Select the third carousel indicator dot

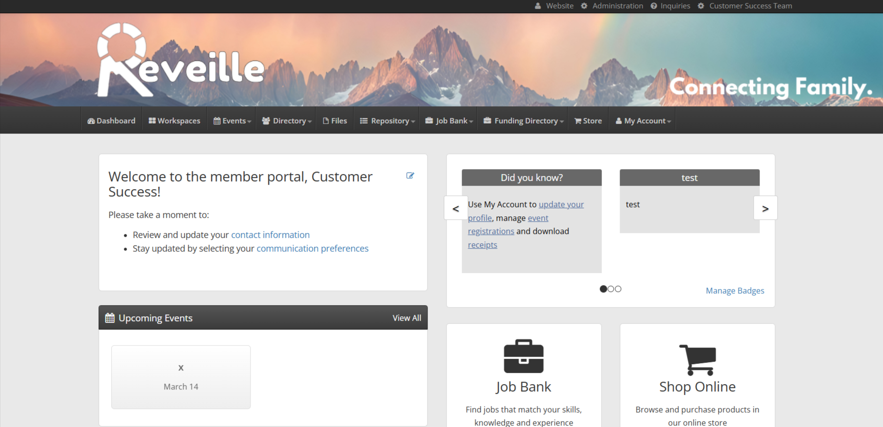(618, 289)
